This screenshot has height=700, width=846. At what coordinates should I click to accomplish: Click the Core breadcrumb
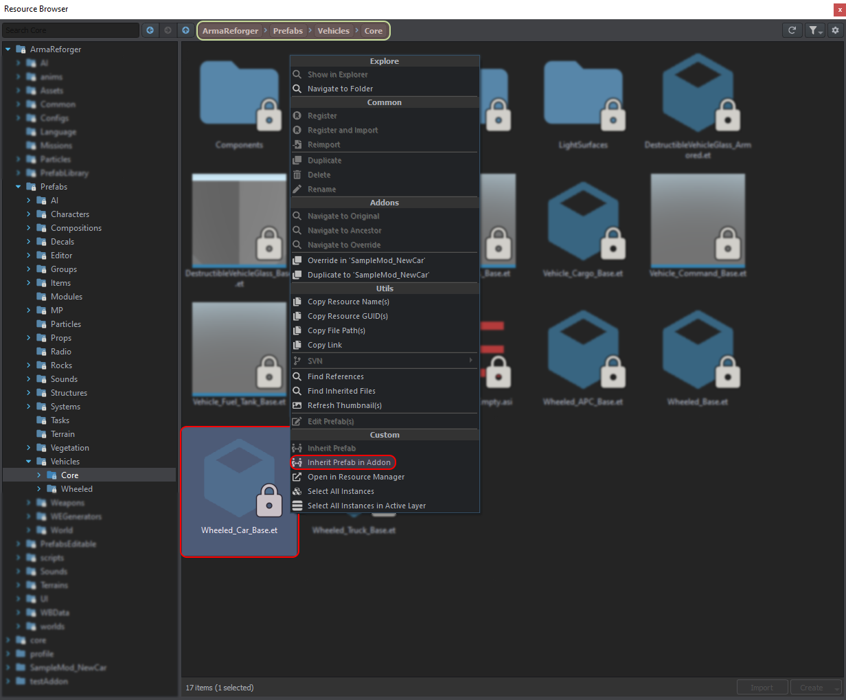pyautogui.click(x=374, y=31)
